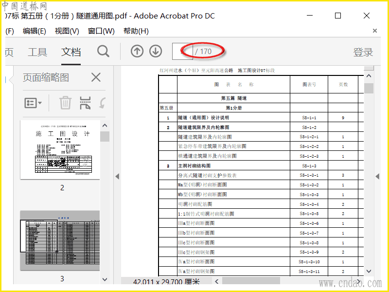Go to next page with down arrow
Screen dimensions: 389x292
pyautogui.click(x=156, y=52)
